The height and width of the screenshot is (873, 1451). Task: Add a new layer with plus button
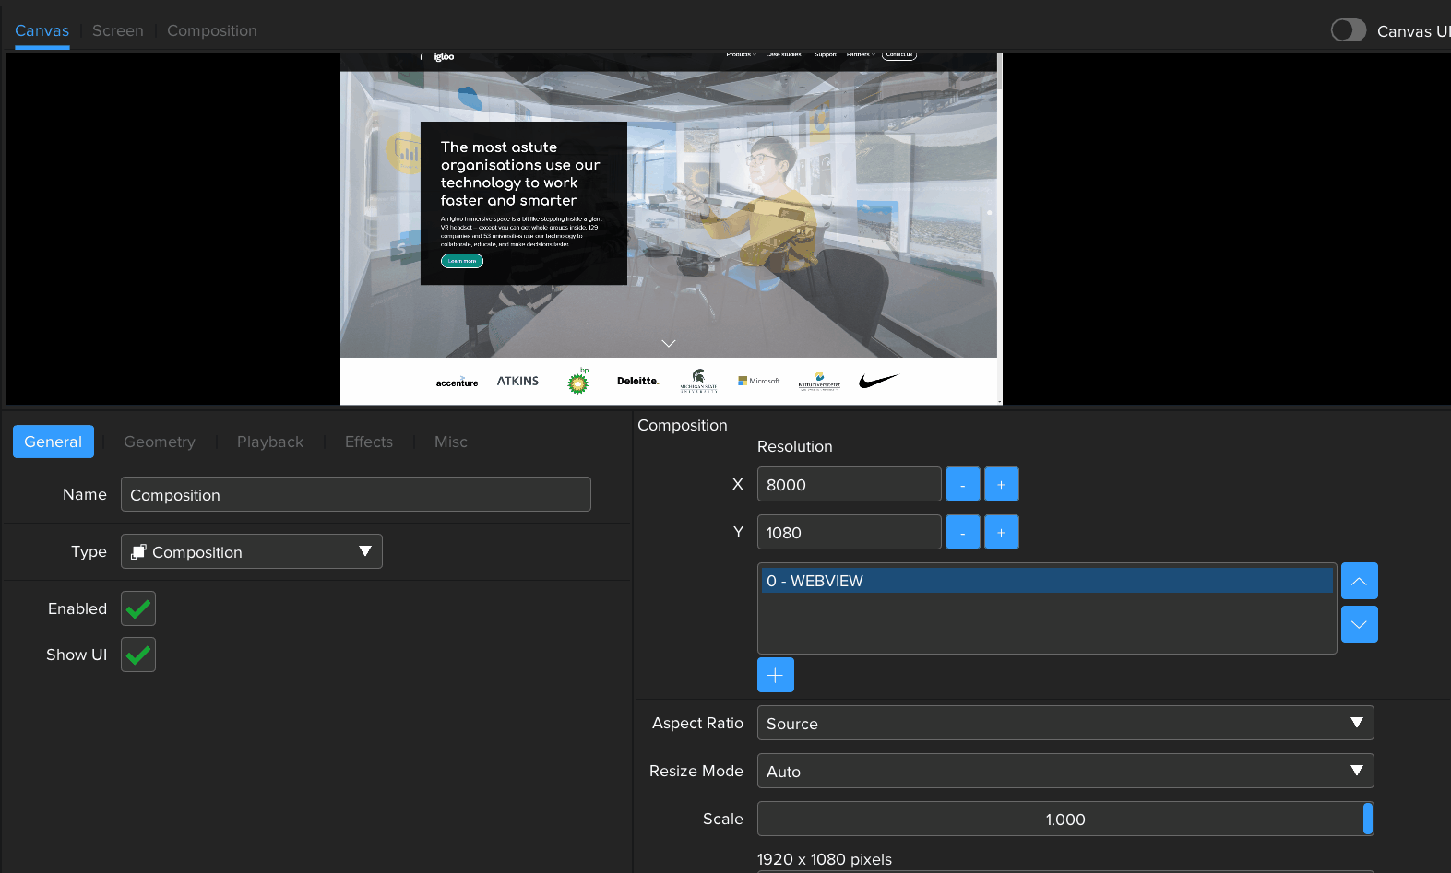pos(775,675)
